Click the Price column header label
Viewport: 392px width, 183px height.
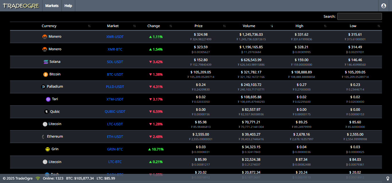(x=199, y=26)
